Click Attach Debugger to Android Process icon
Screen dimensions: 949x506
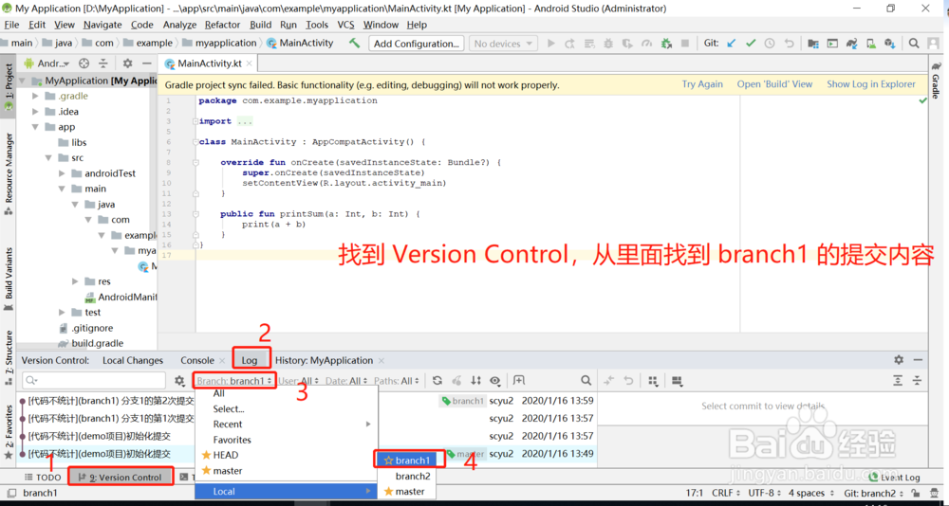point(666,44)
